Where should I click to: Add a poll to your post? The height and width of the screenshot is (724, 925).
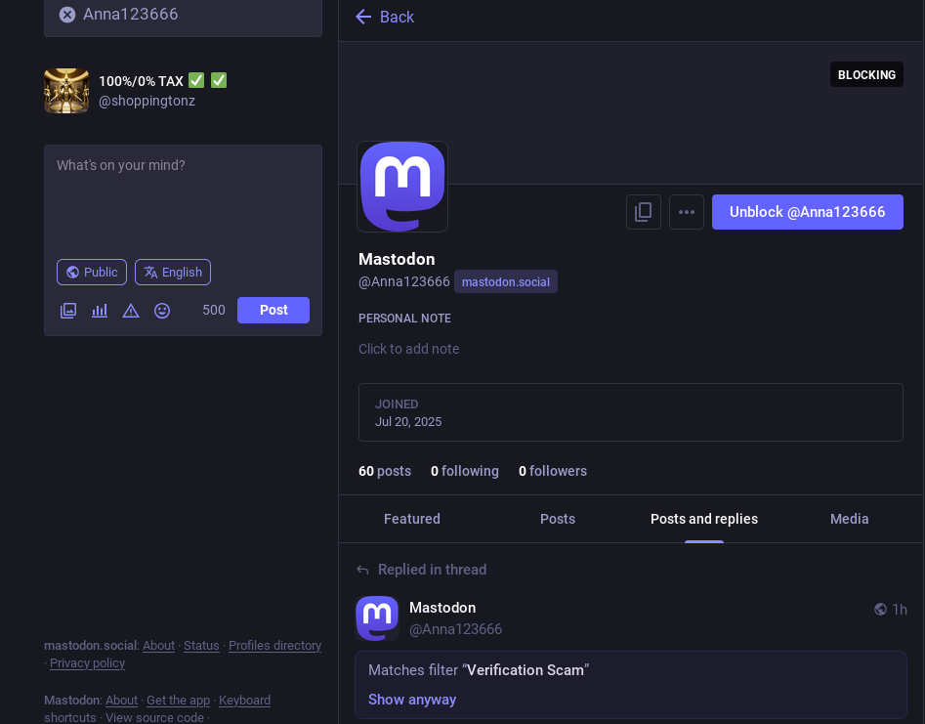pos(99,310)
